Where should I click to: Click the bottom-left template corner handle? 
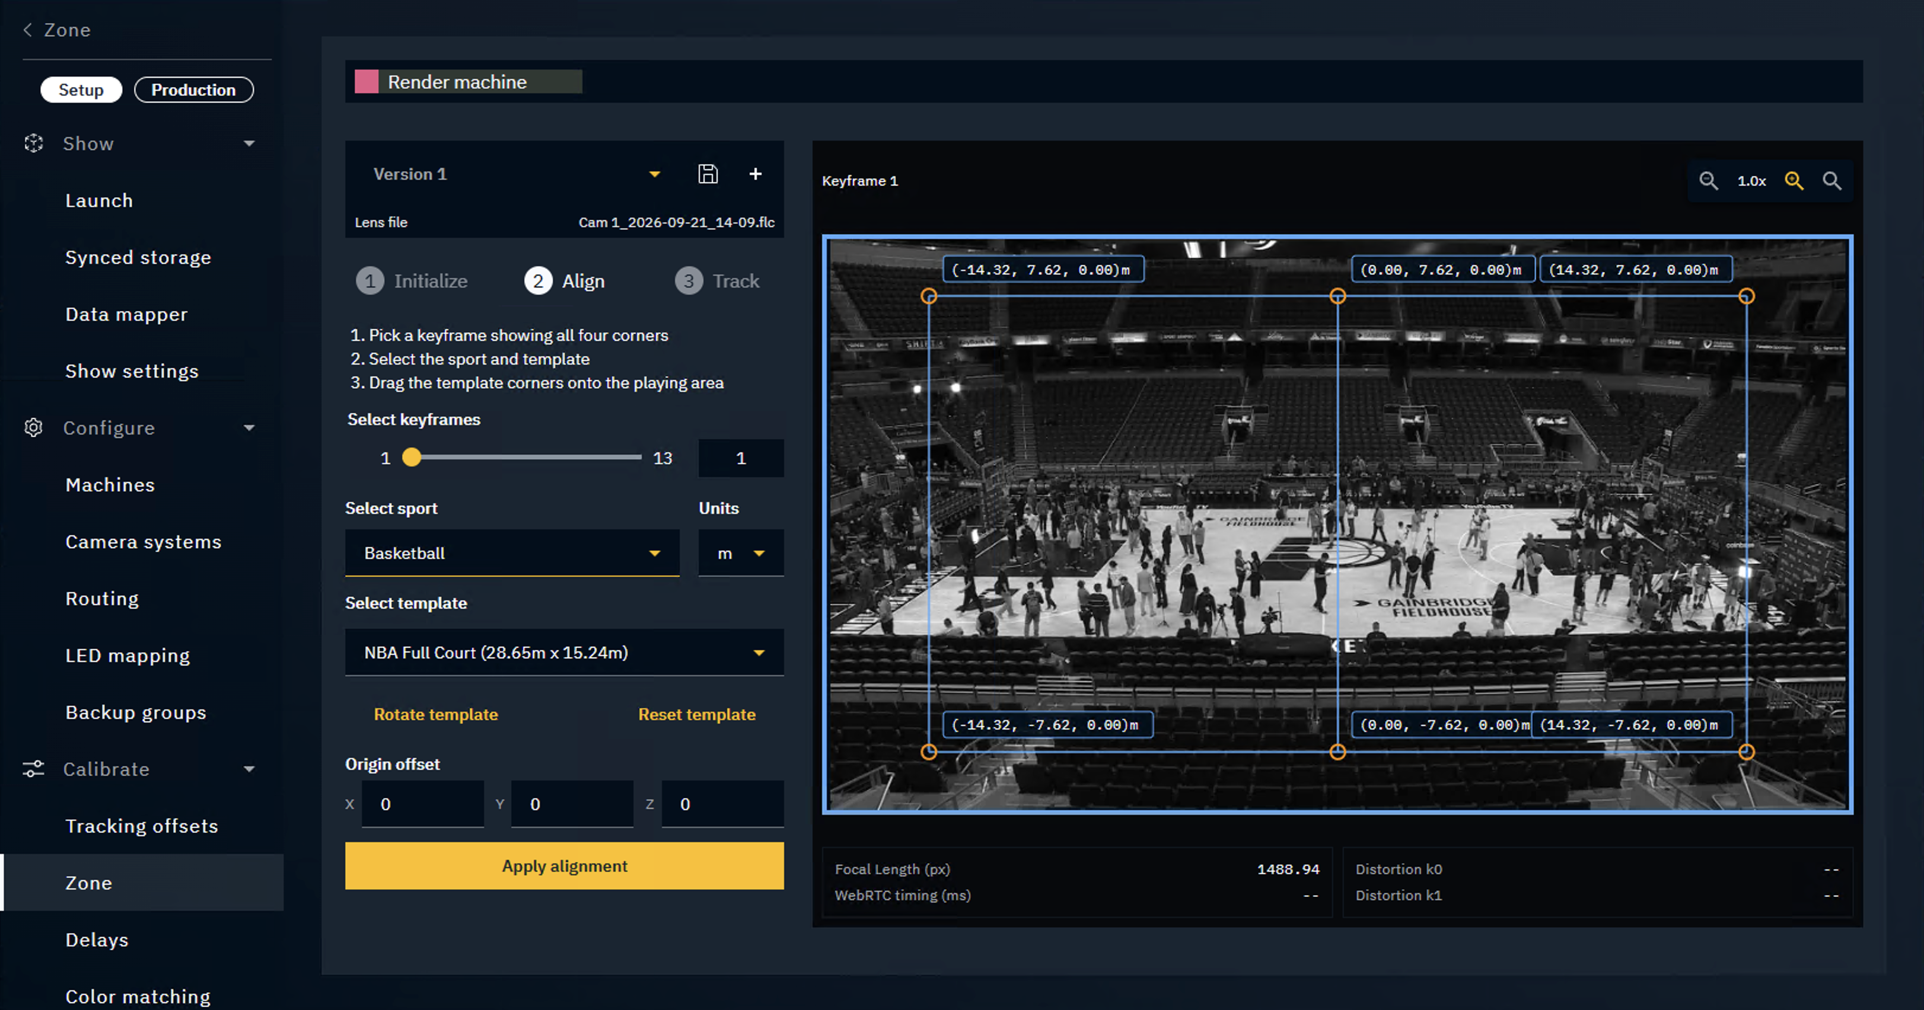click(x=928, y=752)
